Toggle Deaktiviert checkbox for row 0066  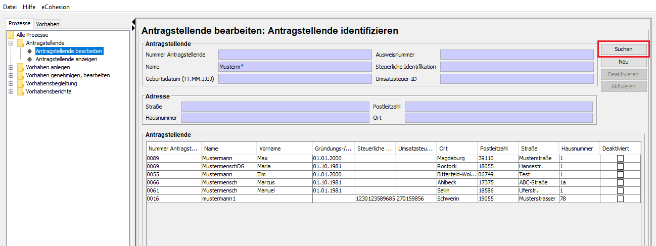(620, 183)
